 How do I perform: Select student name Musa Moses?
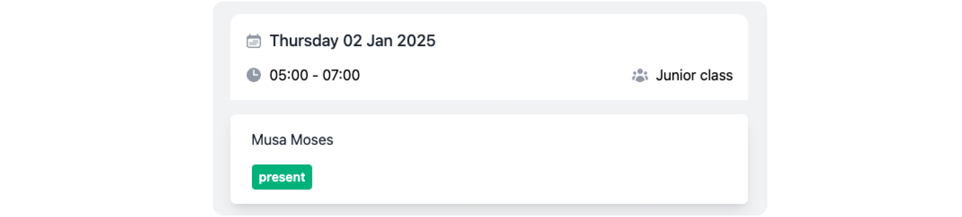292,140
